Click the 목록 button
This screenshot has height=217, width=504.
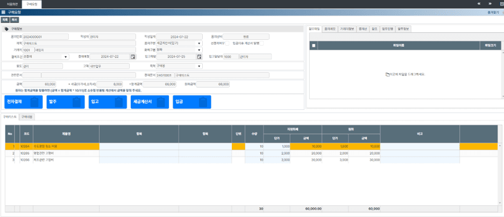tap(5, 19)
